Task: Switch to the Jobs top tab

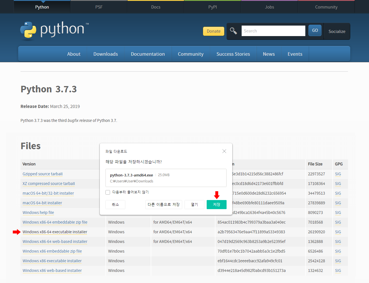Action: 270,7
